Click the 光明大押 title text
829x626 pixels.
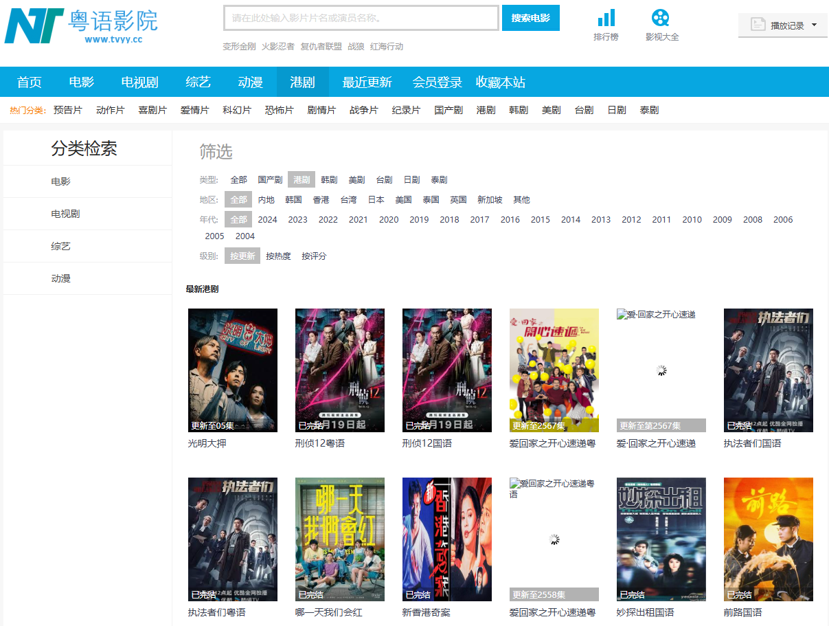(207, 443)
